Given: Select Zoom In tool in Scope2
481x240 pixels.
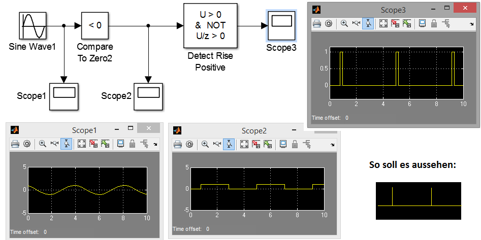Looking at the screenshot, I should (x=205, y=144).
